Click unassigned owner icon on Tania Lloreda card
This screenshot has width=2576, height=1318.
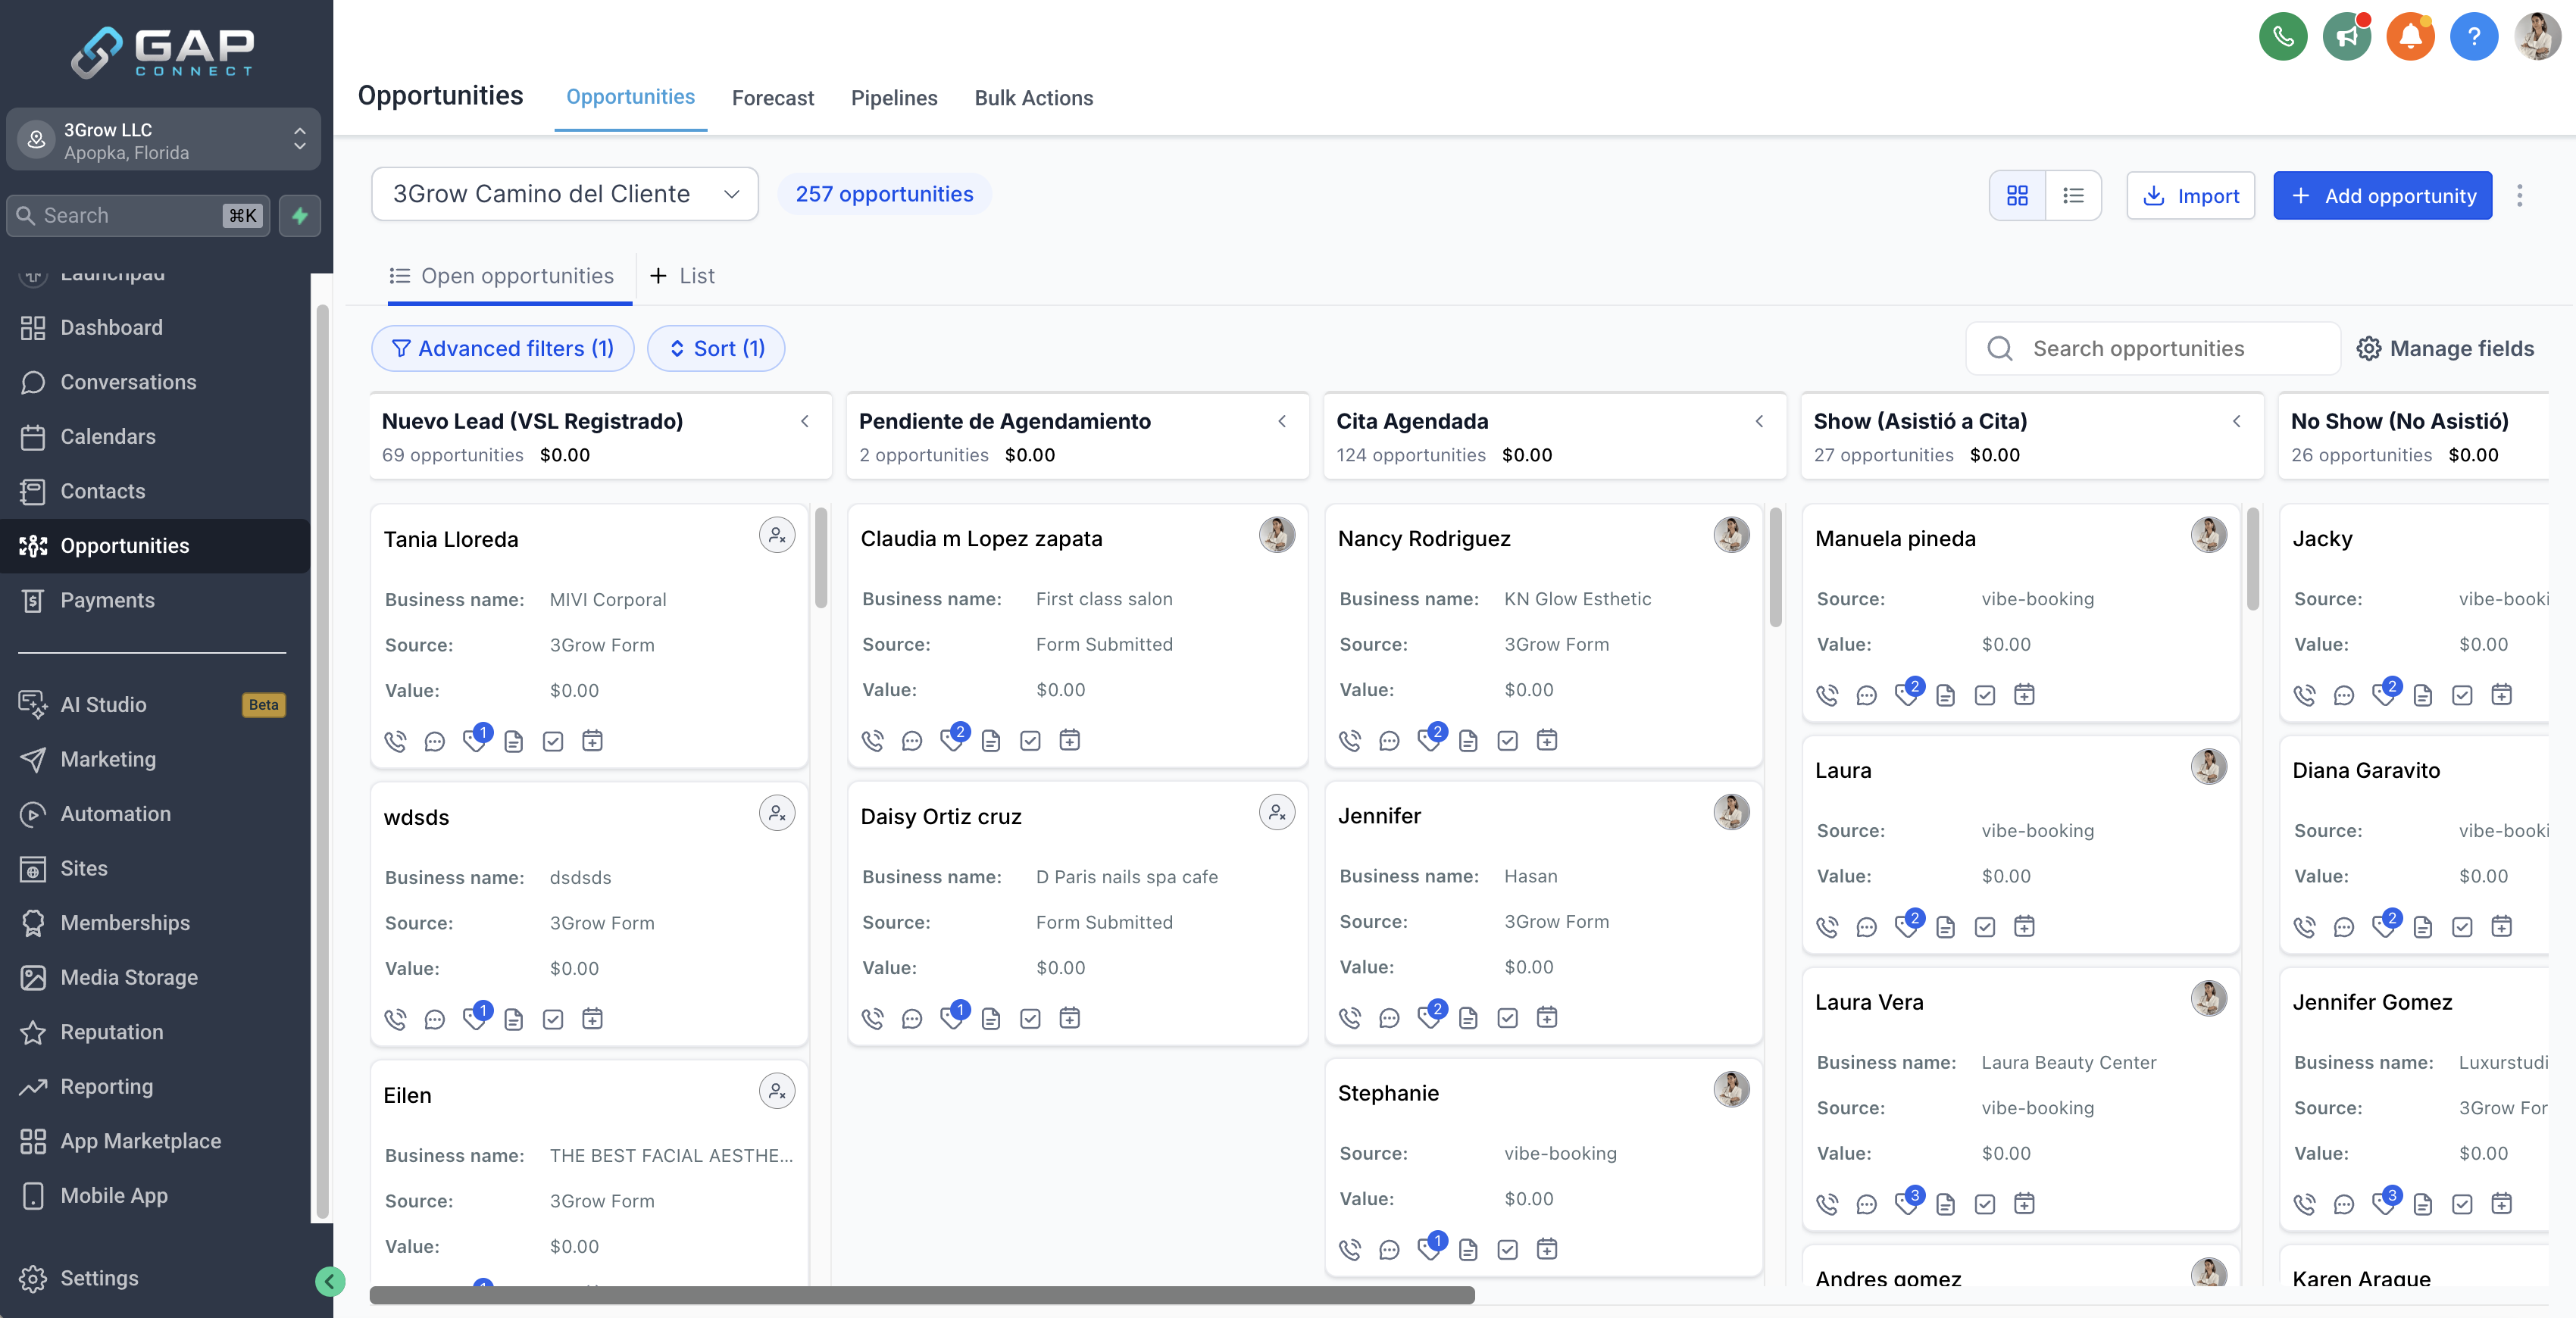click(x=777, y=535)
